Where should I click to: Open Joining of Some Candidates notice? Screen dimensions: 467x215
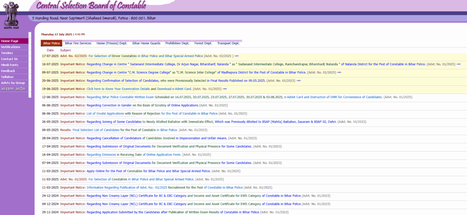[212, 122]
